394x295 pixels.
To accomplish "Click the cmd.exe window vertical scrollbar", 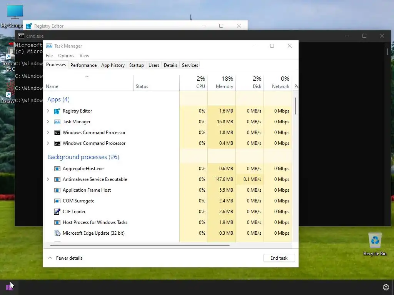I will tap(388, 52).
